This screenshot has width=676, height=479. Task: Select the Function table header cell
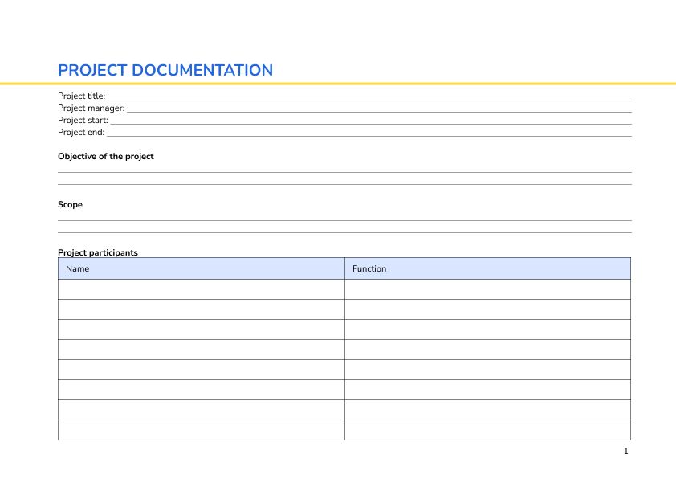point(487,268)
